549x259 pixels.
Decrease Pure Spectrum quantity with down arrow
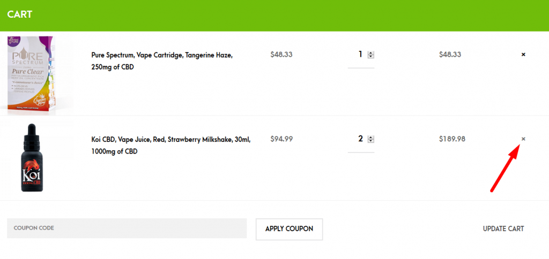[371, 57]
